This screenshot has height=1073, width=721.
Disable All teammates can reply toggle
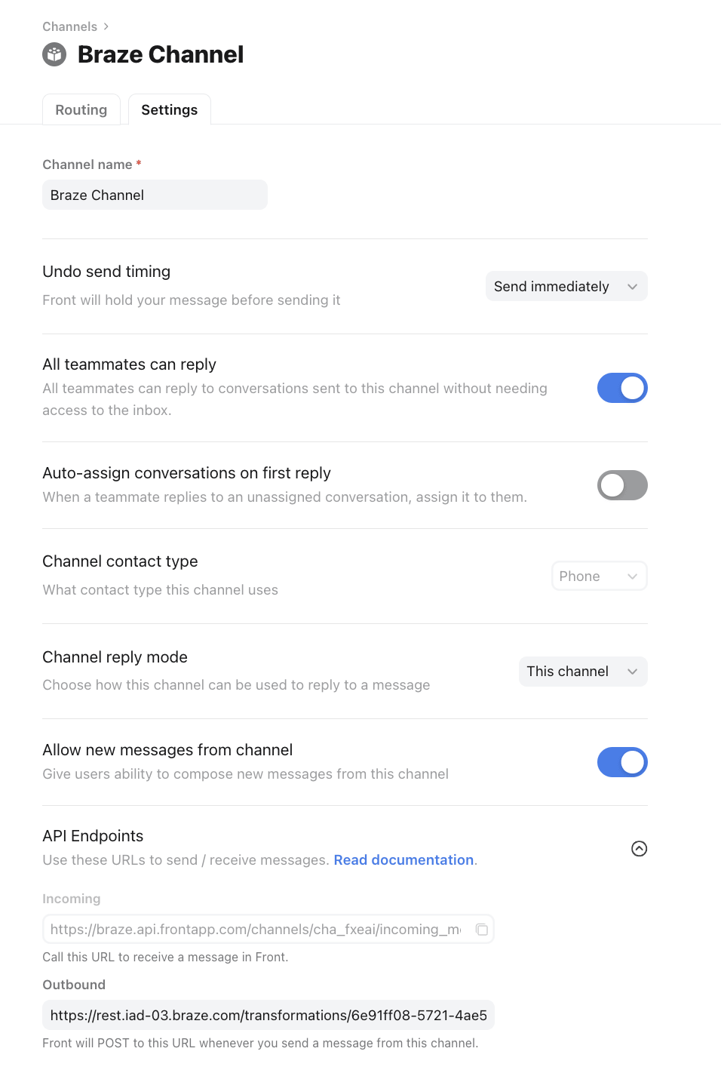point(622,388)
